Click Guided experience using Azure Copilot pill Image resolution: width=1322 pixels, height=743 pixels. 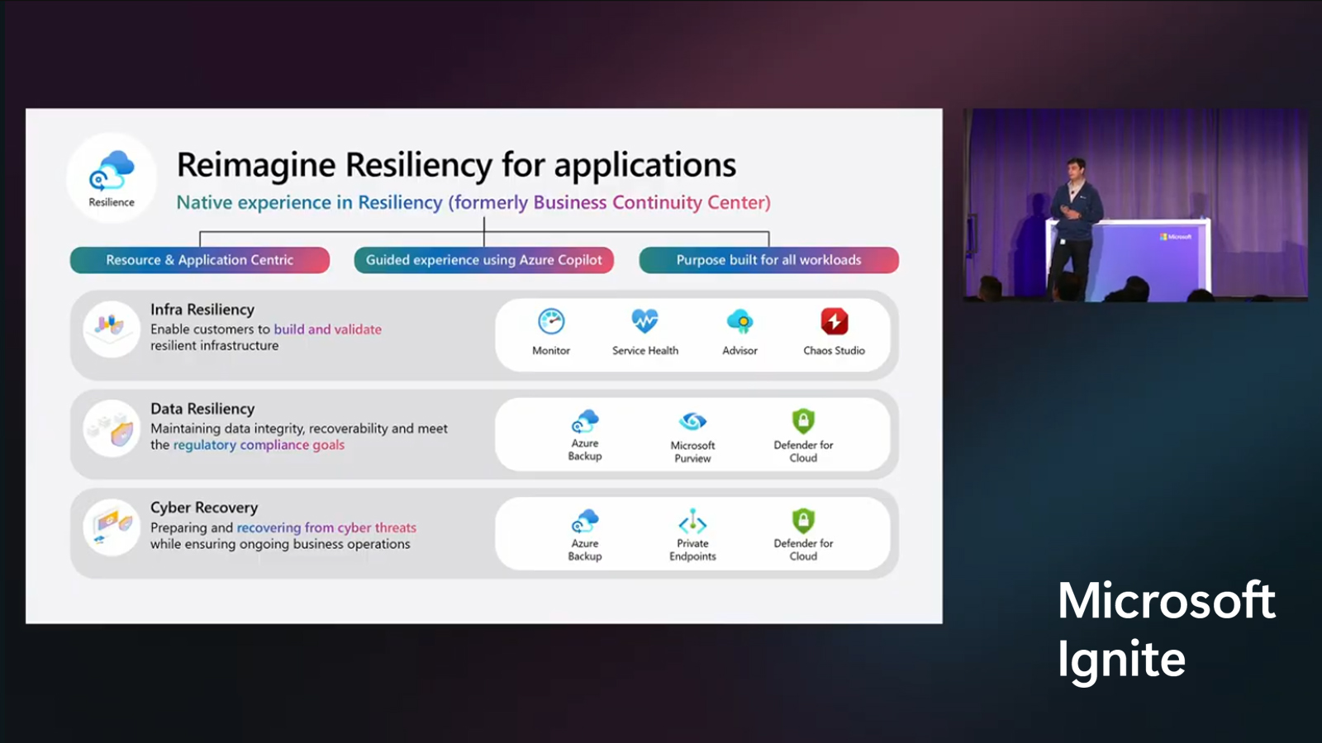click(483, 260)
